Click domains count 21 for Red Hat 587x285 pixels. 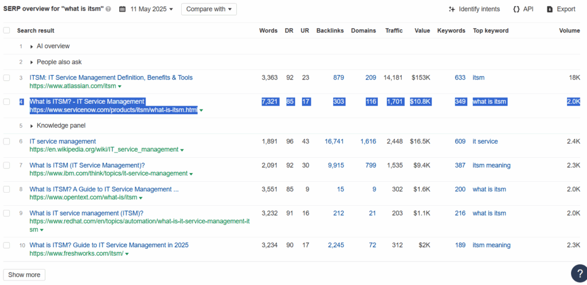click(373, 213)
